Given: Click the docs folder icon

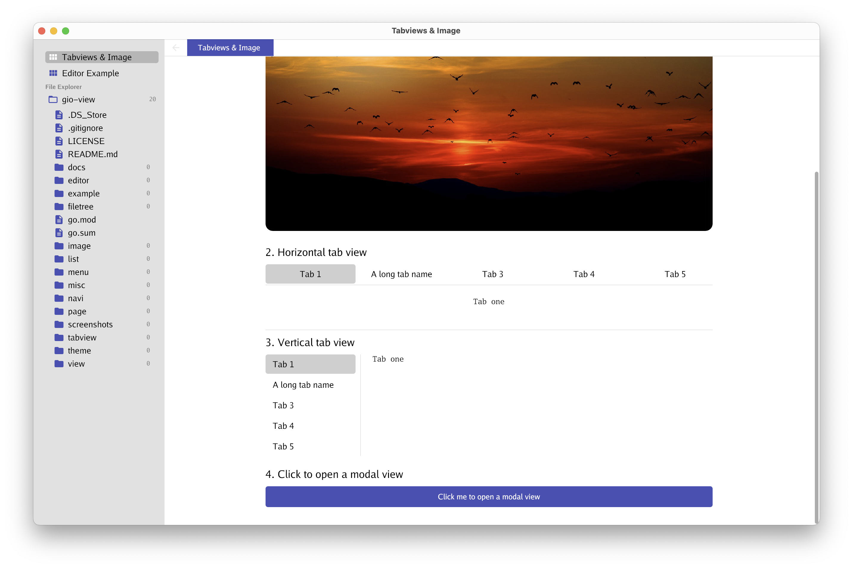Looking at the screenshot, I should 59,167.
